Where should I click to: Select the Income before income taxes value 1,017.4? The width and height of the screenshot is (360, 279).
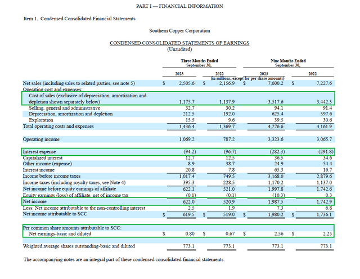click(x=187, y=177)
